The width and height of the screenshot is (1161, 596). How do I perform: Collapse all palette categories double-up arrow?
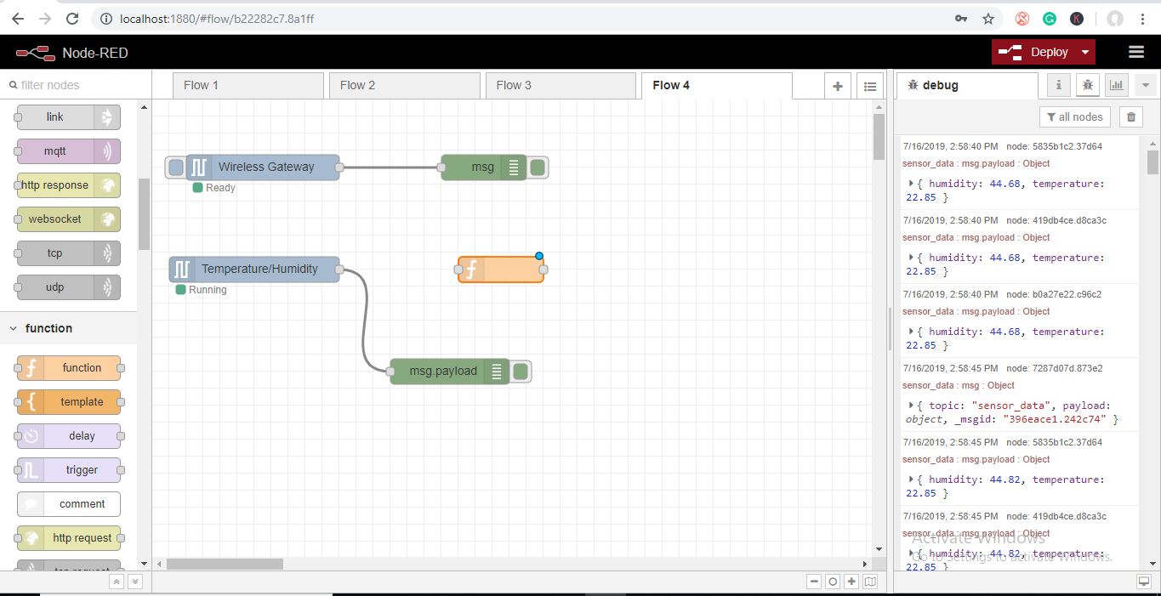[117, 582]
